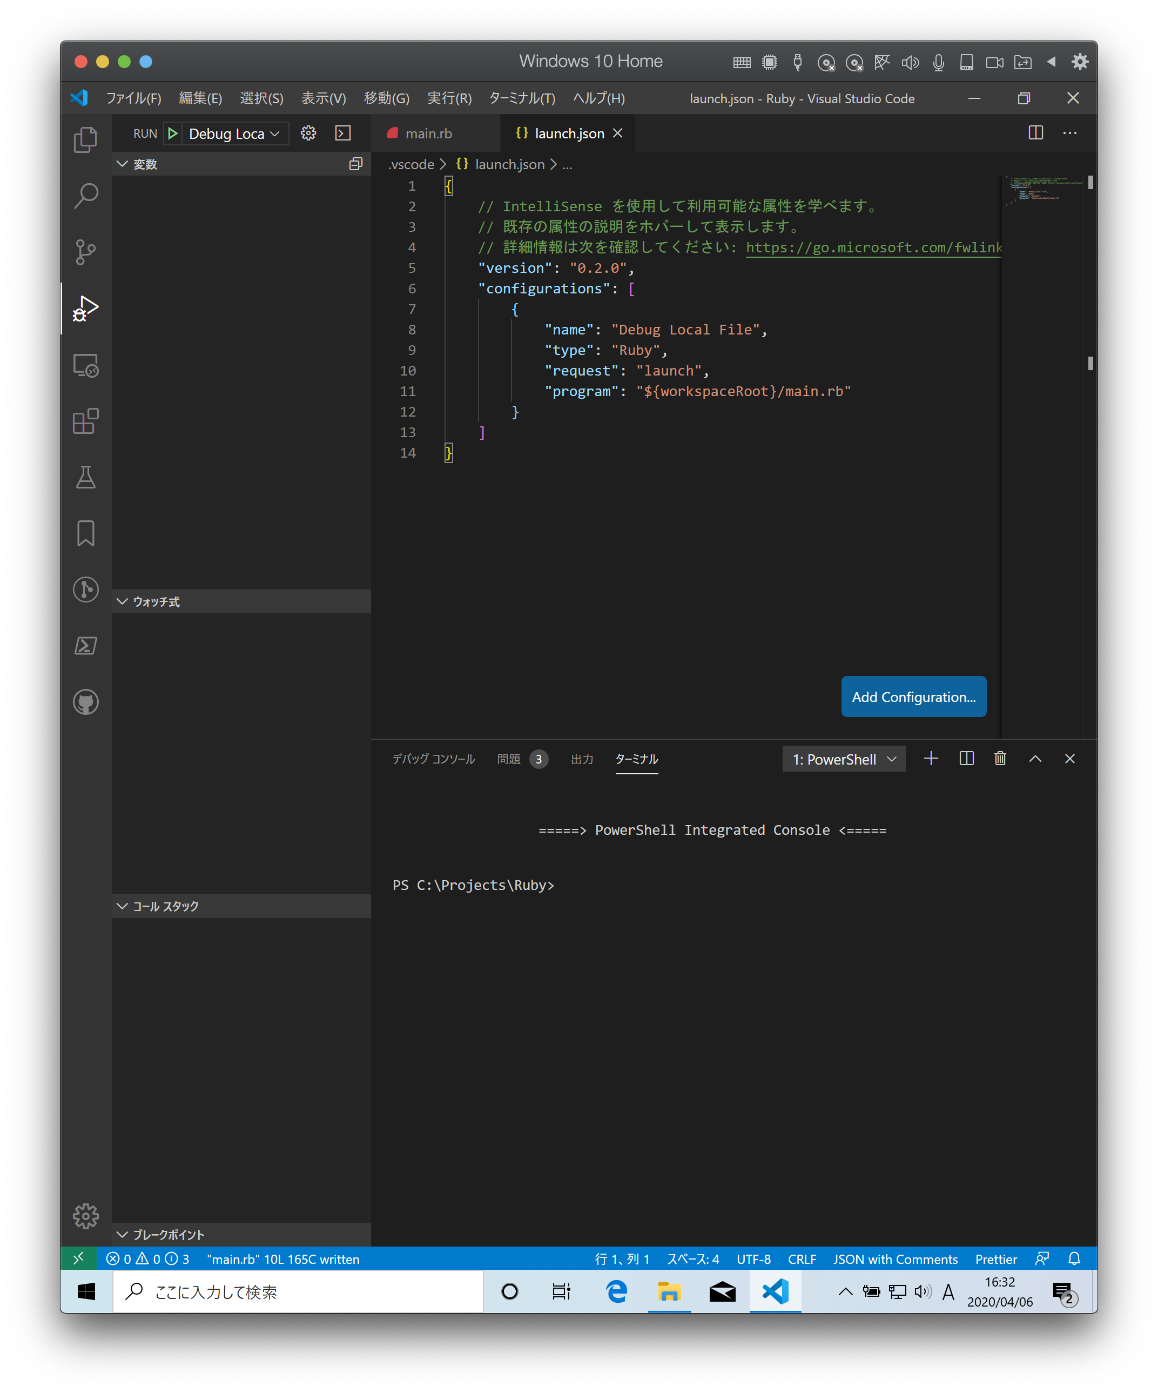Click the Start Debugging green play icon
This screenshot has height=1393, width=1158.
coord(173,133)
